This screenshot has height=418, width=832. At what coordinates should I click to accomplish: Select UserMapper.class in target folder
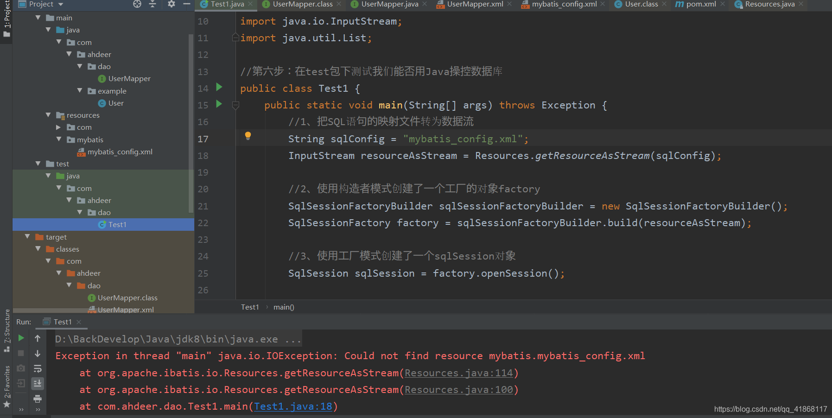(x=127, y=298)
